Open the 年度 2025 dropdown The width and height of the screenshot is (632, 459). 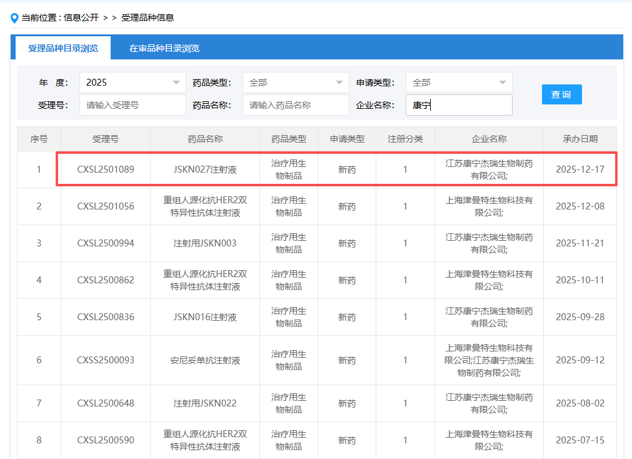tap(133, 83)
